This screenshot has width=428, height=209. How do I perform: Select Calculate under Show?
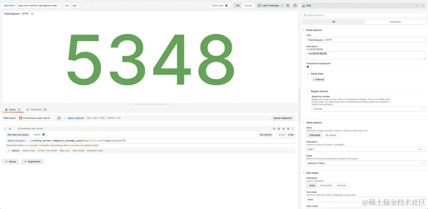point(315,135)
